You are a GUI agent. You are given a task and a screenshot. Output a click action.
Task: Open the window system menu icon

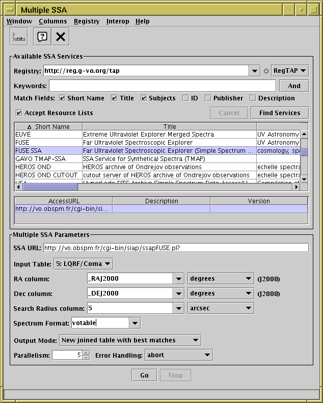[9, 10]
